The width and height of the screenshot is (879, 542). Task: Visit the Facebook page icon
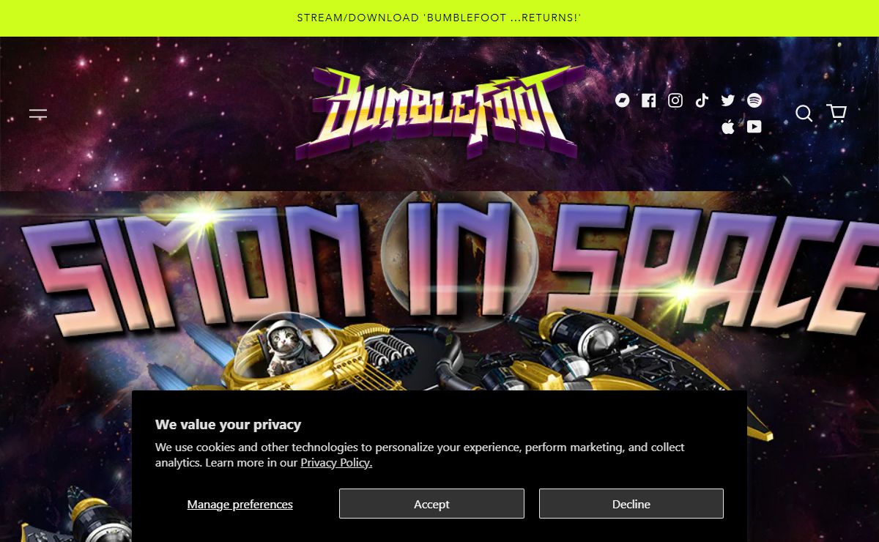(649, 100)
